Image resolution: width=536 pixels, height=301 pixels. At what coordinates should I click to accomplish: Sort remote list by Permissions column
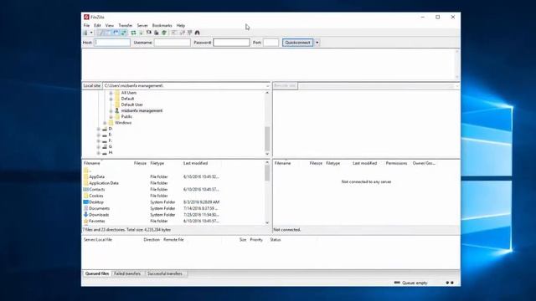pyautogui.click(x=396, y=163)
